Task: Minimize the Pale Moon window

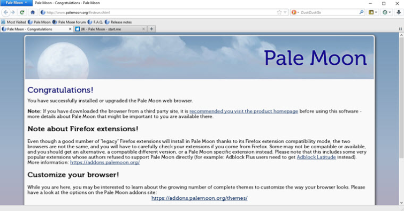Action: pos(370,3)
